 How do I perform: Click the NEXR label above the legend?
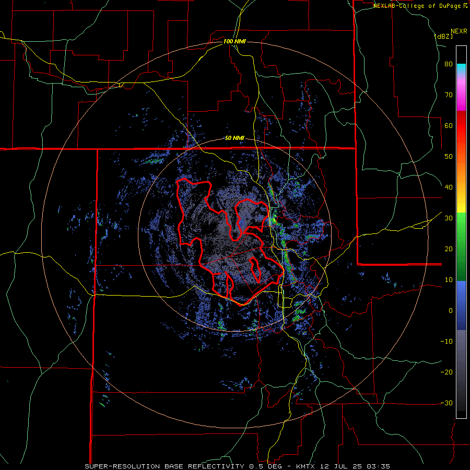[x=459, y=31]
